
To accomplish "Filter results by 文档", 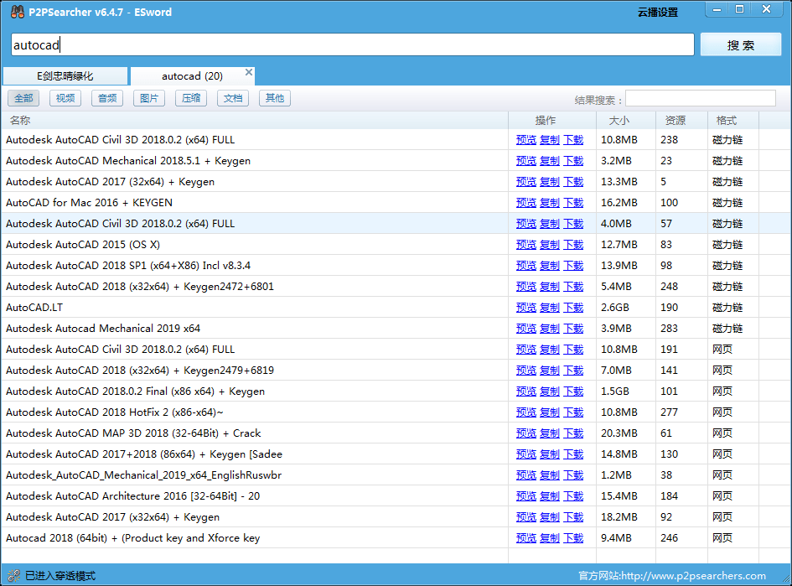I will [233, 98].
